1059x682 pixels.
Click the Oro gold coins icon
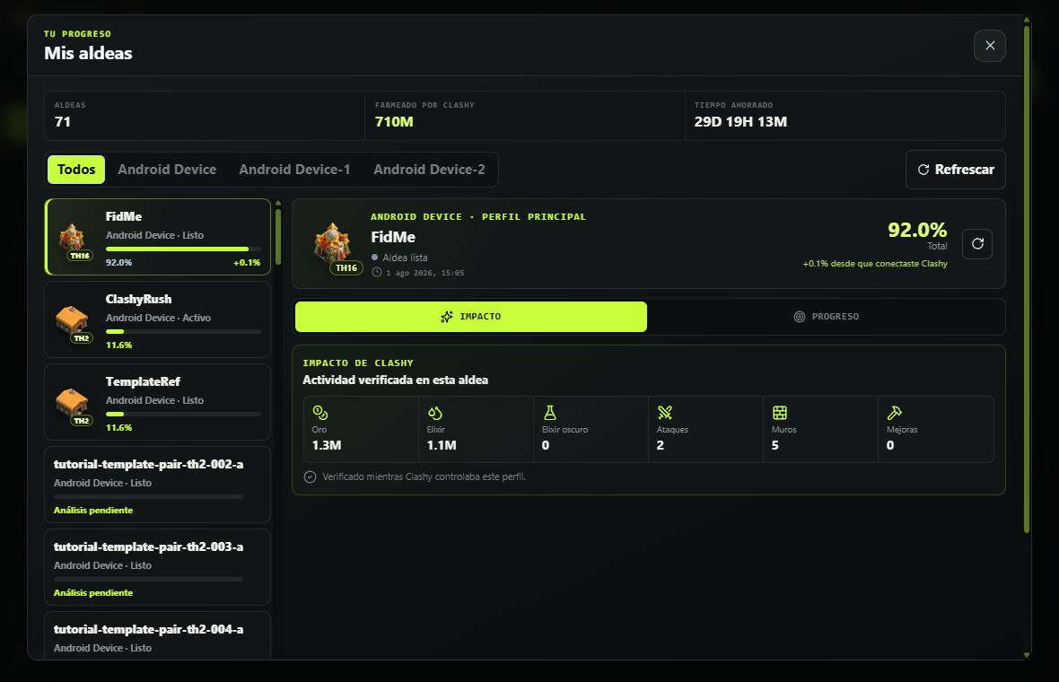tap(320, 413)
